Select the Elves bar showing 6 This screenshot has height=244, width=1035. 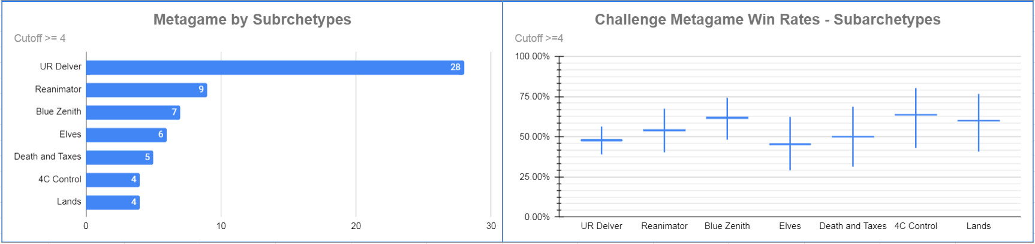[126, 135]
